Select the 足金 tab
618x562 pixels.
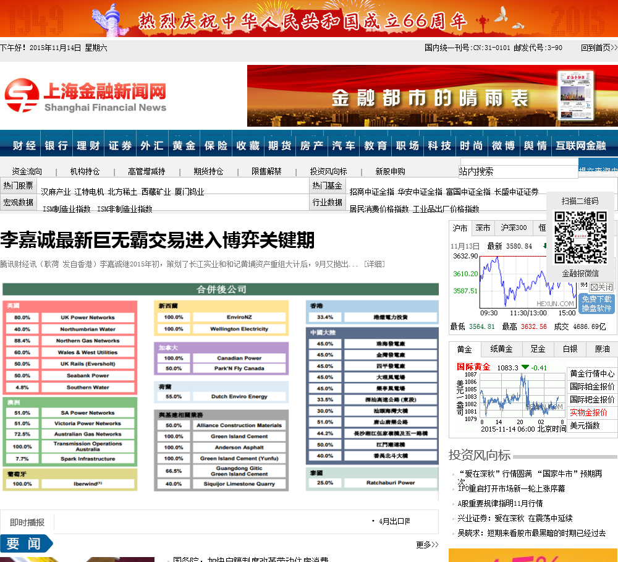(538, 349)
